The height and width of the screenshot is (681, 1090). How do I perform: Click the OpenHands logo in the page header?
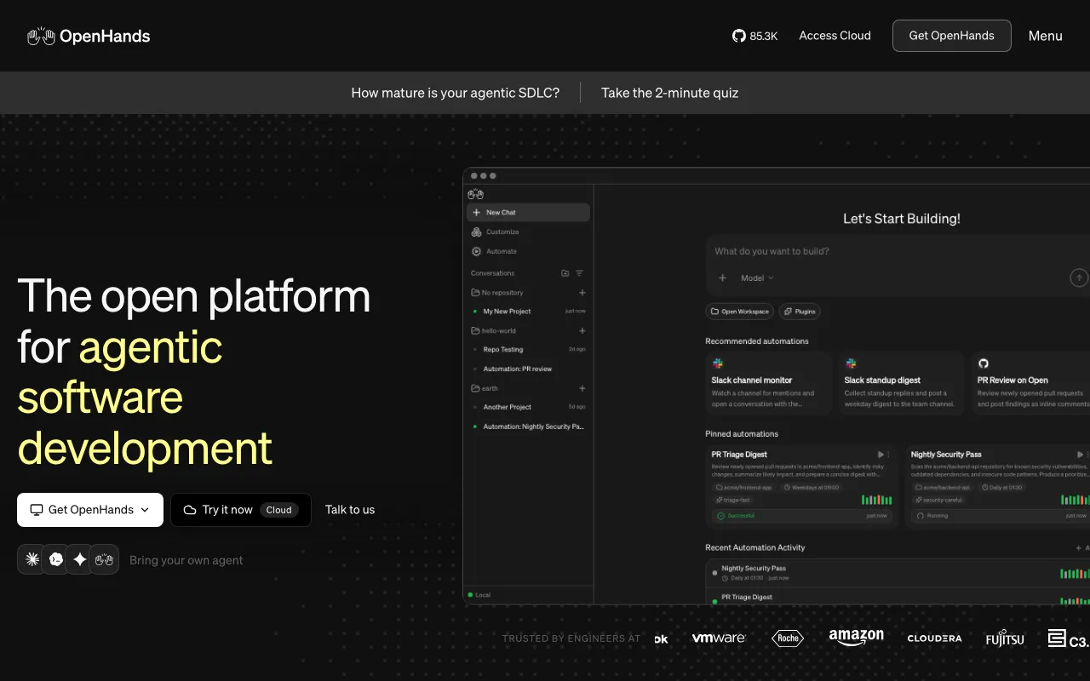tap(89, 36)
